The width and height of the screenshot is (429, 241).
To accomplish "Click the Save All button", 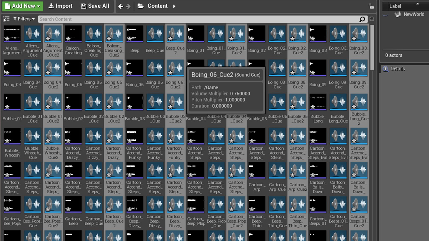I will pos(95,6).
